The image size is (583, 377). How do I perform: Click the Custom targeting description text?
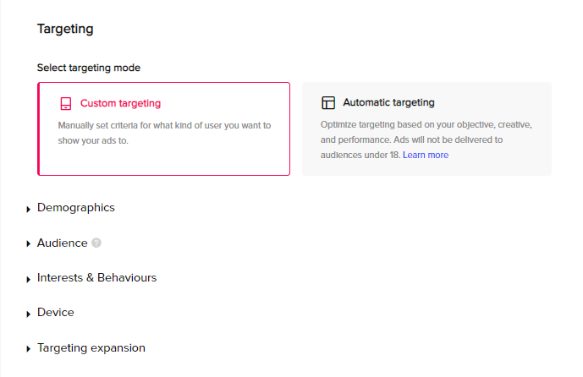point(164,133)
